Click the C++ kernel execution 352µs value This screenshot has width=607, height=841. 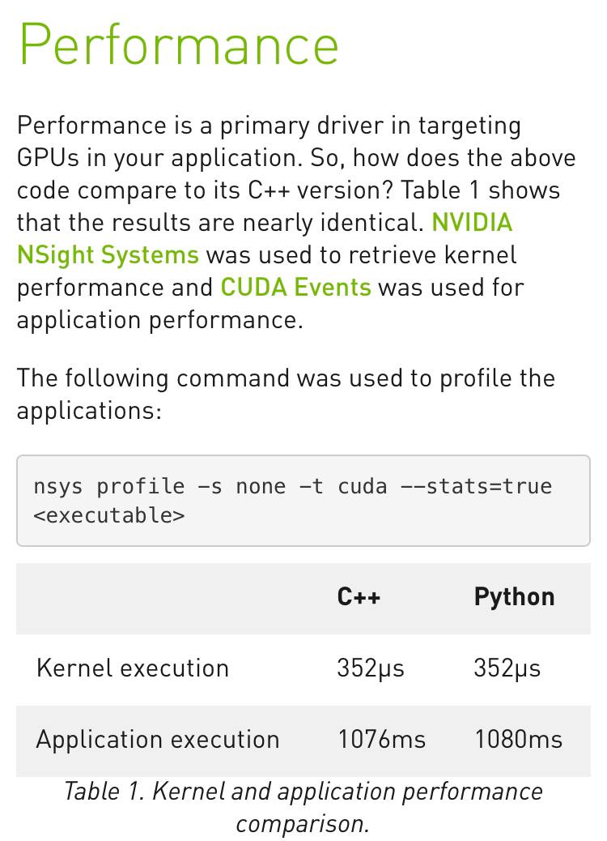click(370, 669)
